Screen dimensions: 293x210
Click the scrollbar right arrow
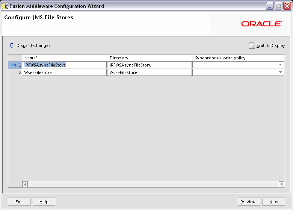pyautogui.click(x=282, y=184)
